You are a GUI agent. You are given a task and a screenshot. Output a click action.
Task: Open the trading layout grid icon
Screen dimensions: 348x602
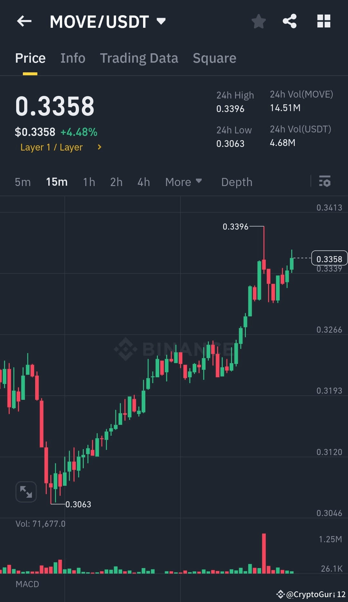tap(324, 21)
